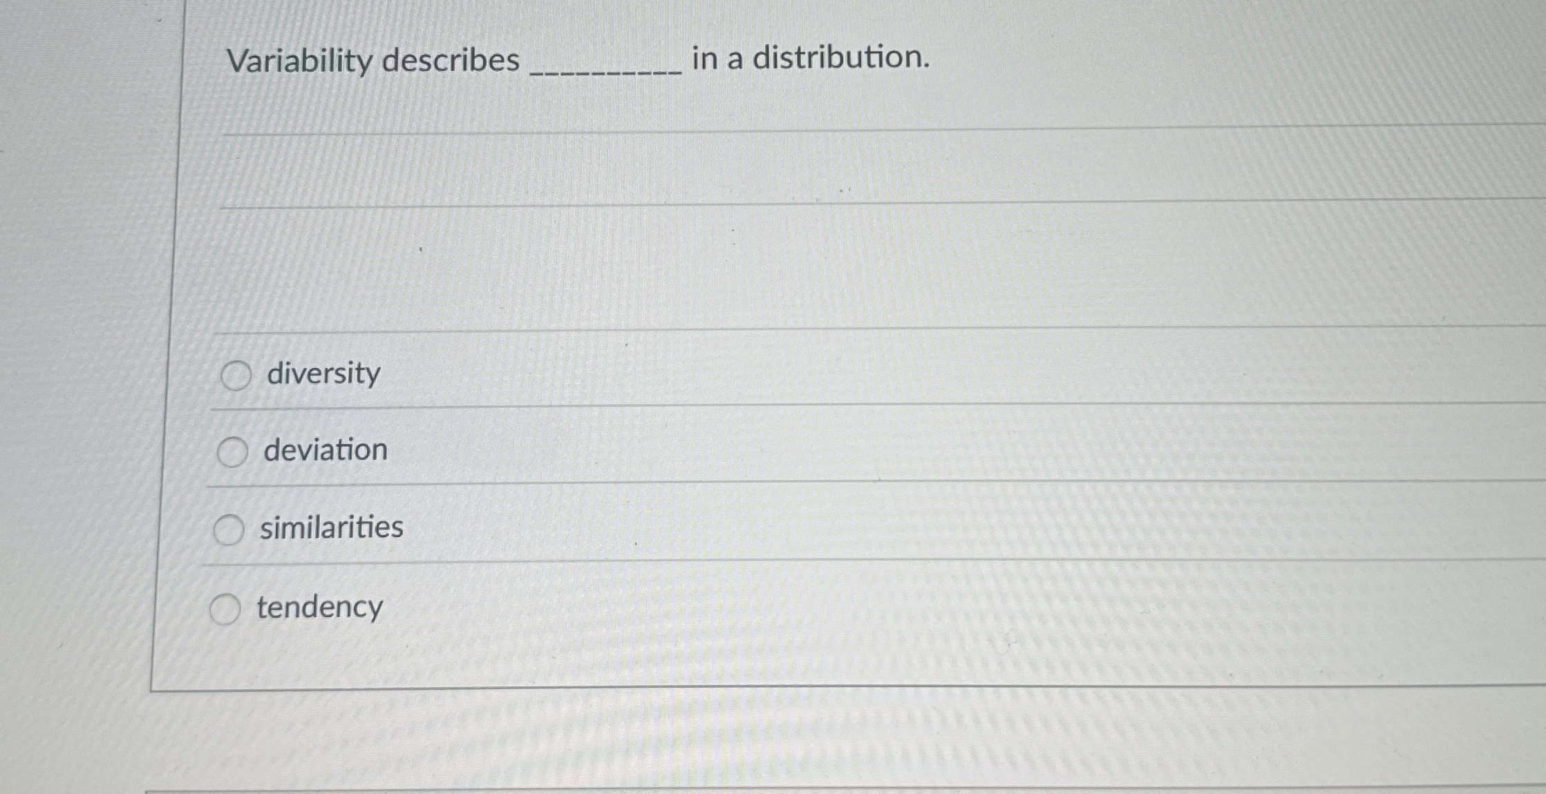Select the deviation radio button
Image resolution: width=1546 pixels, height=794 pixels.
coord(232,452)
